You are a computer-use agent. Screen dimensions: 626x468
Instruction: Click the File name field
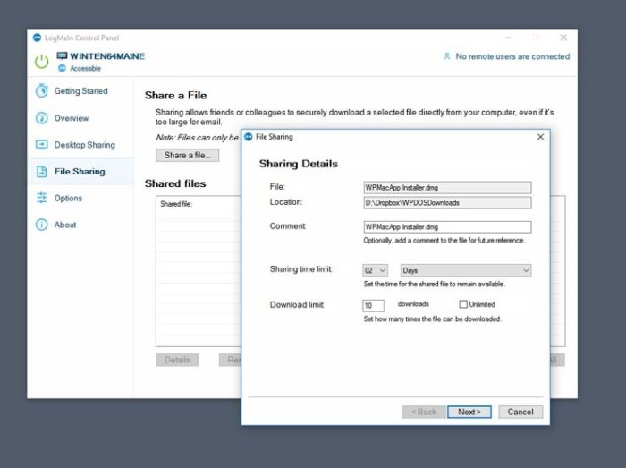447,188
